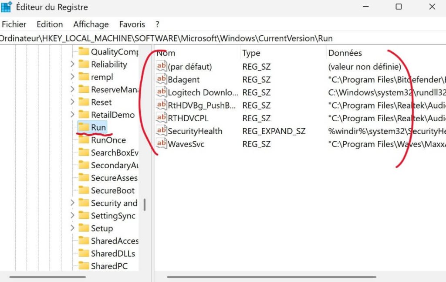This screenshot has height=282, width=446.
Task: Select the SharedDLLs tree key
Action: pyautogui.click(x=113, y=254)
